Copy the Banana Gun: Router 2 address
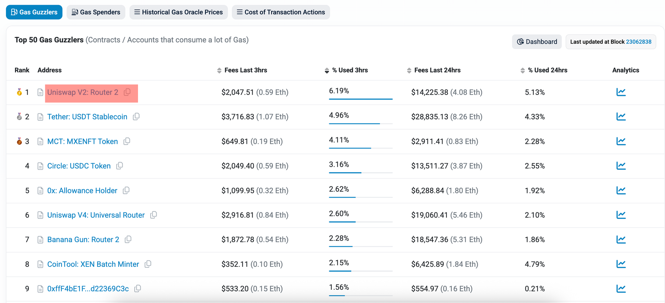The image size is (665, 303). click(x=128, y=240)
